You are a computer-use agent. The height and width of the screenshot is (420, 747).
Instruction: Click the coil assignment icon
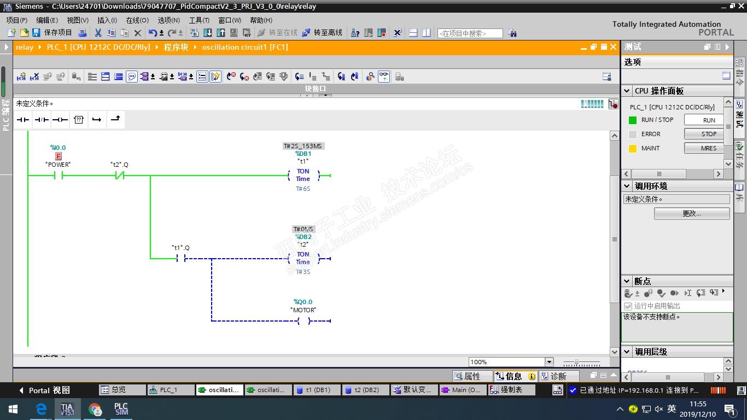60,120
